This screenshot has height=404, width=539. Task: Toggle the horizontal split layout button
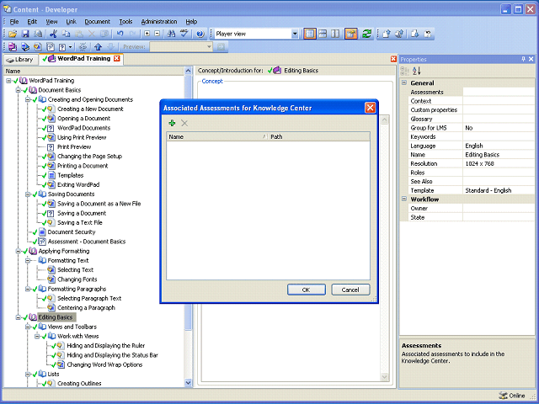pyautogui.click(x=323, y=34)
